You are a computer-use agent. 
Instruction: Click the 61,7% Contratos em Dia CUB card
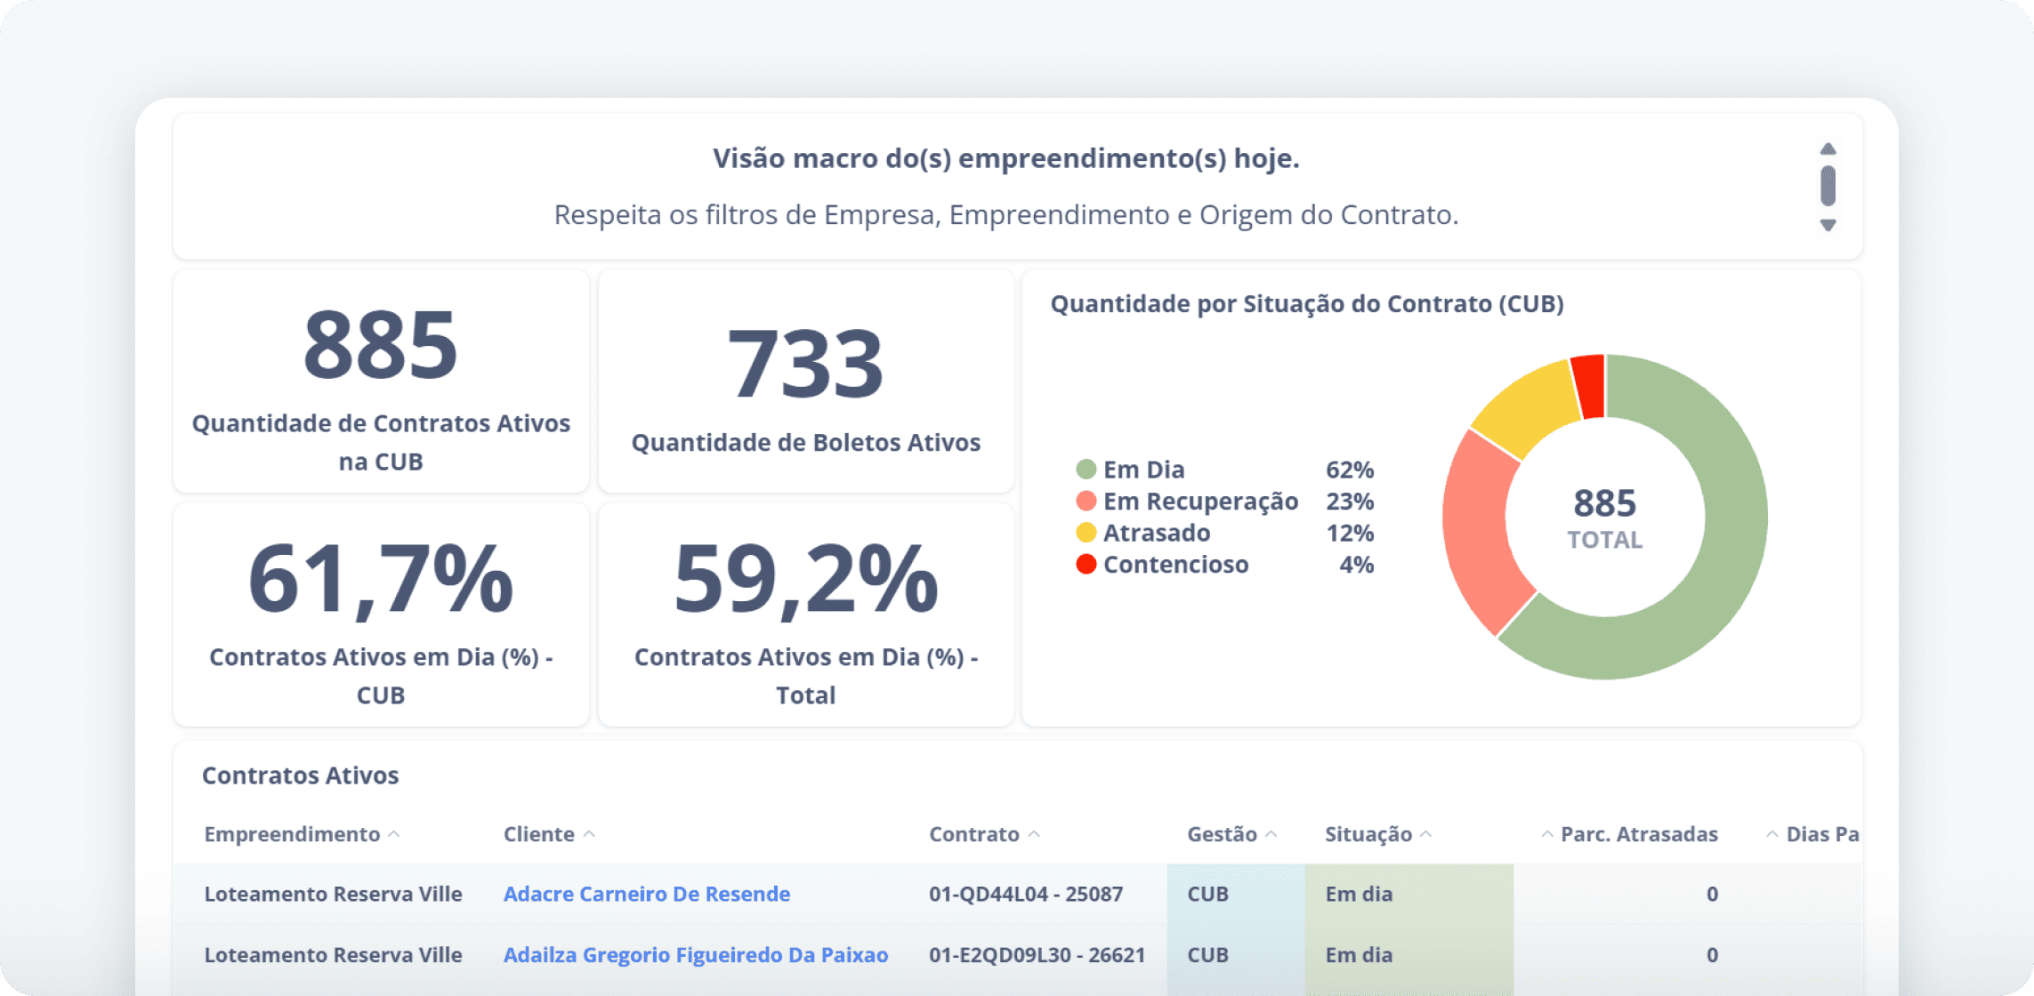(381, 614)
